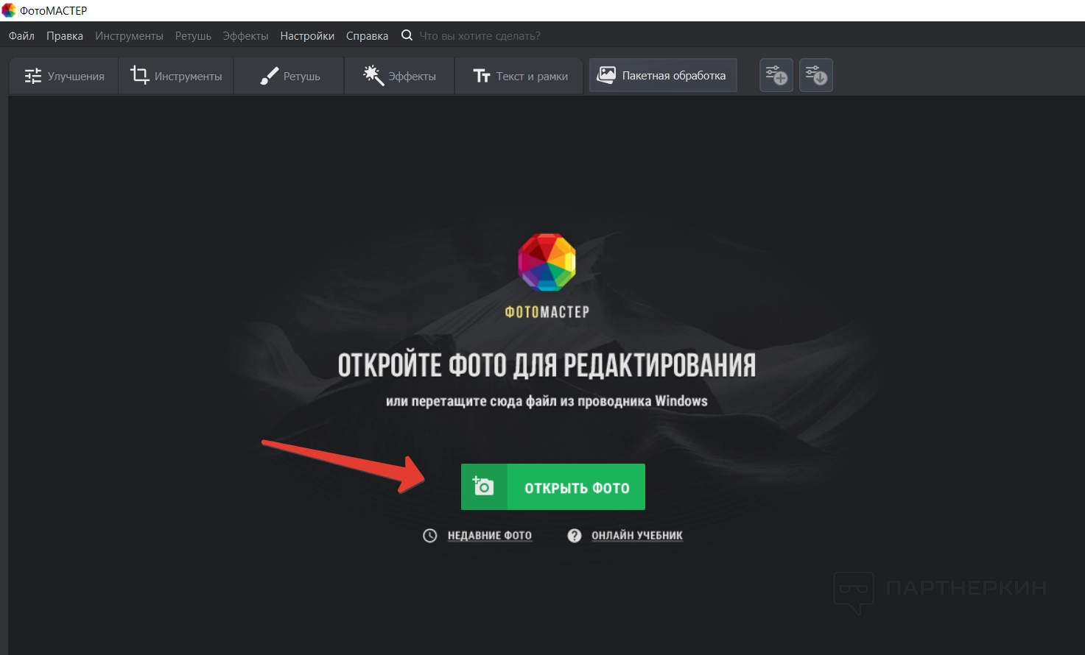The width and height of the screenshot is (1085, 655).
Task: Open the Ретушь menu in menu bar
Action: coord(193,36)
